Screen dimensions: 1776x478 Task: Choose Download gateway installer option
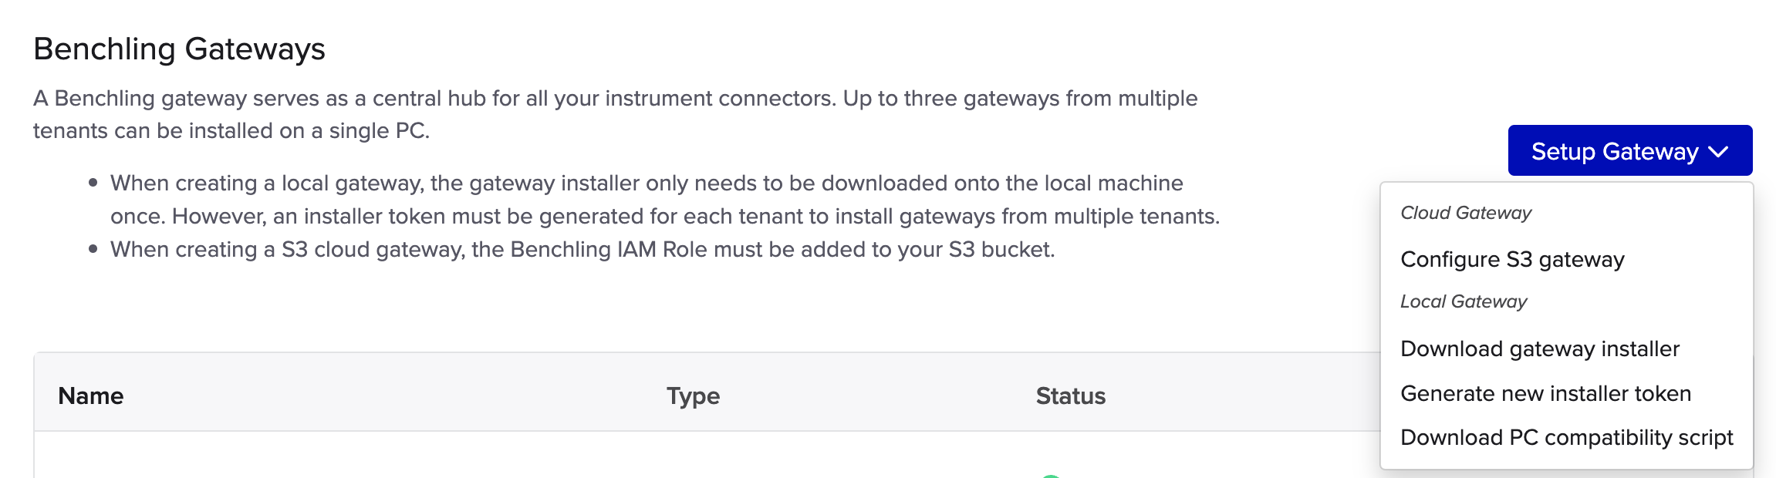click(1540, 348)
